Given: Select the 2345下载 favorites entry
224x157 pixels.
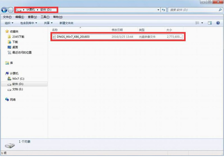Looking at the screenshot, I should (x=18, y=37).
